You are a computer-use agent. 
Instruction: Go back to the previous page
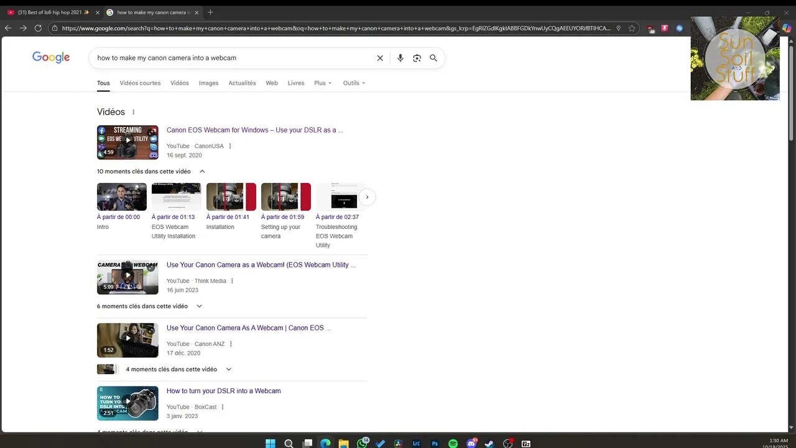tap(8, 28)
